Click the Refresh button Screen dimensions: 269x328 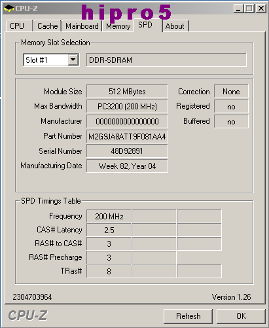click(188, 316)
